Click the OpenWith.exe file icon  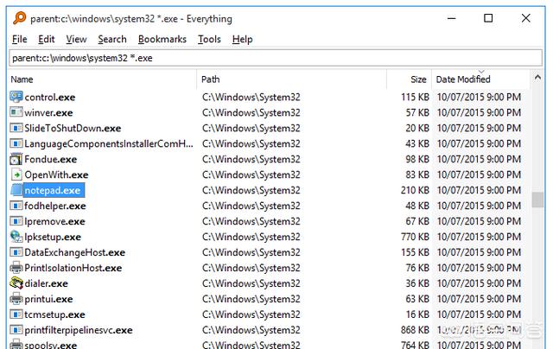click(x=16, y=174)
